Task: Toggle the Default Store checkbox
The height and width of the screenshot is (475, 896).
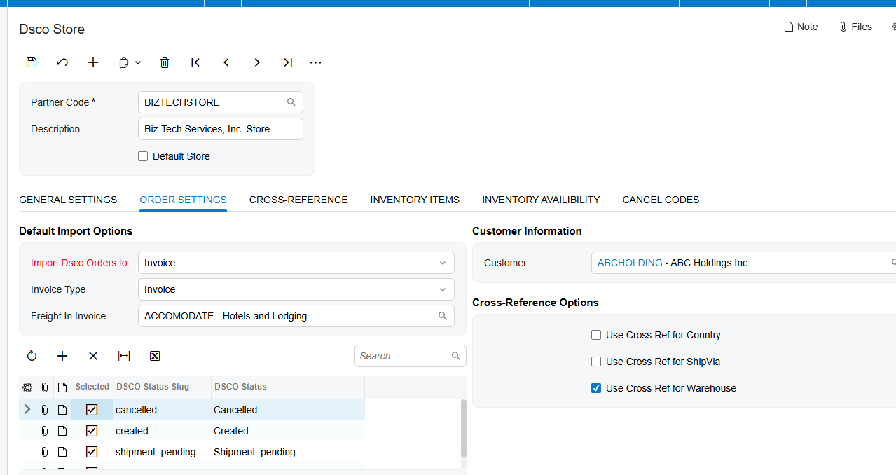Action: (143, 156)
